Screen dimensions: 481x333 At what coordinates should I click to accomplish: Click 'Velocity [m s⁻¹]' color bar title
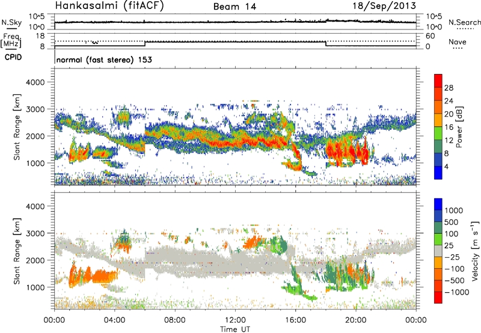475,251
